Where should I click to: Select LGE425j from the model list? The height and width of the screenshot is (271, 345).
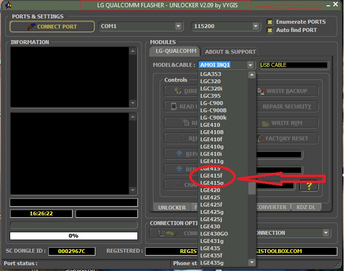[223, 219]
